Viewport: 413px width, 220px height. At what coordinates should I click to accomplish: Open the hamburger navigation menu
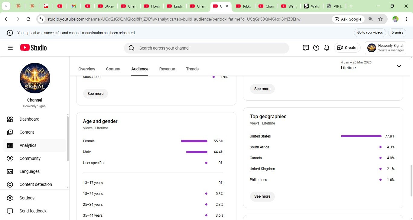click(10, 48)
